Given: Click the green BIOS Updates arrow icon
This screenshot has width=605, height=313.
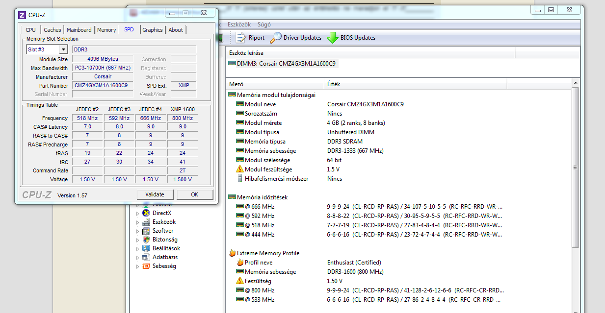Looking at the screenshot, I should (333, 38).
